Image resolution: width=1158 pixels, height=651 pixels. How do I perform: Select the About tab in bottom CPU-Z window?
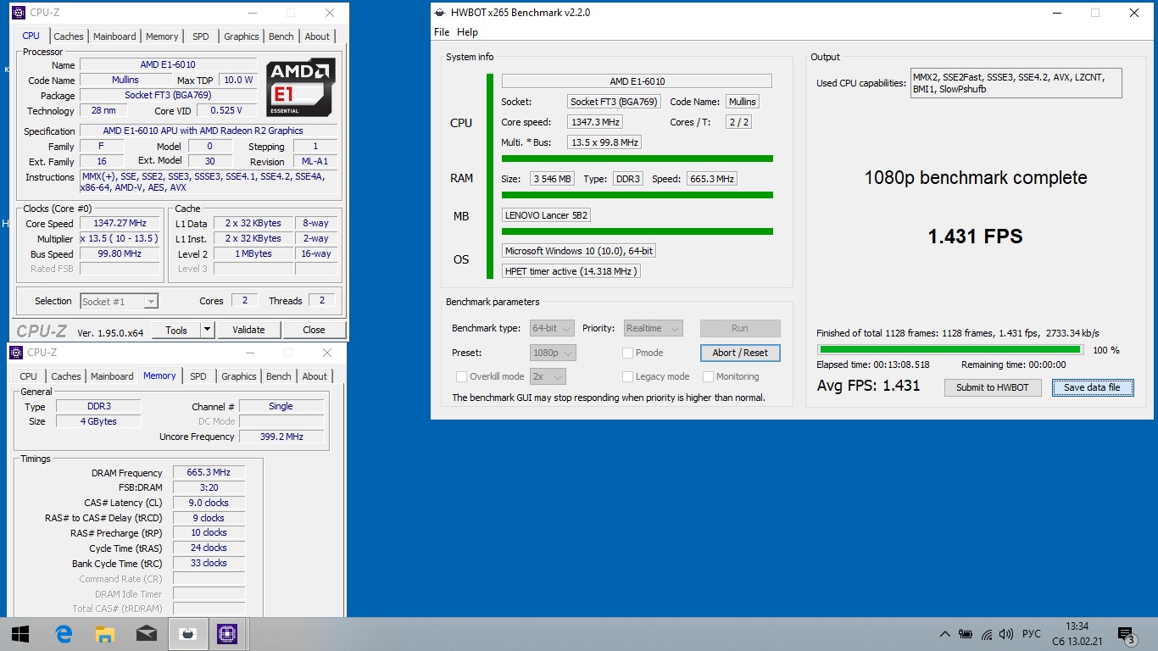(x=315, y=376)
